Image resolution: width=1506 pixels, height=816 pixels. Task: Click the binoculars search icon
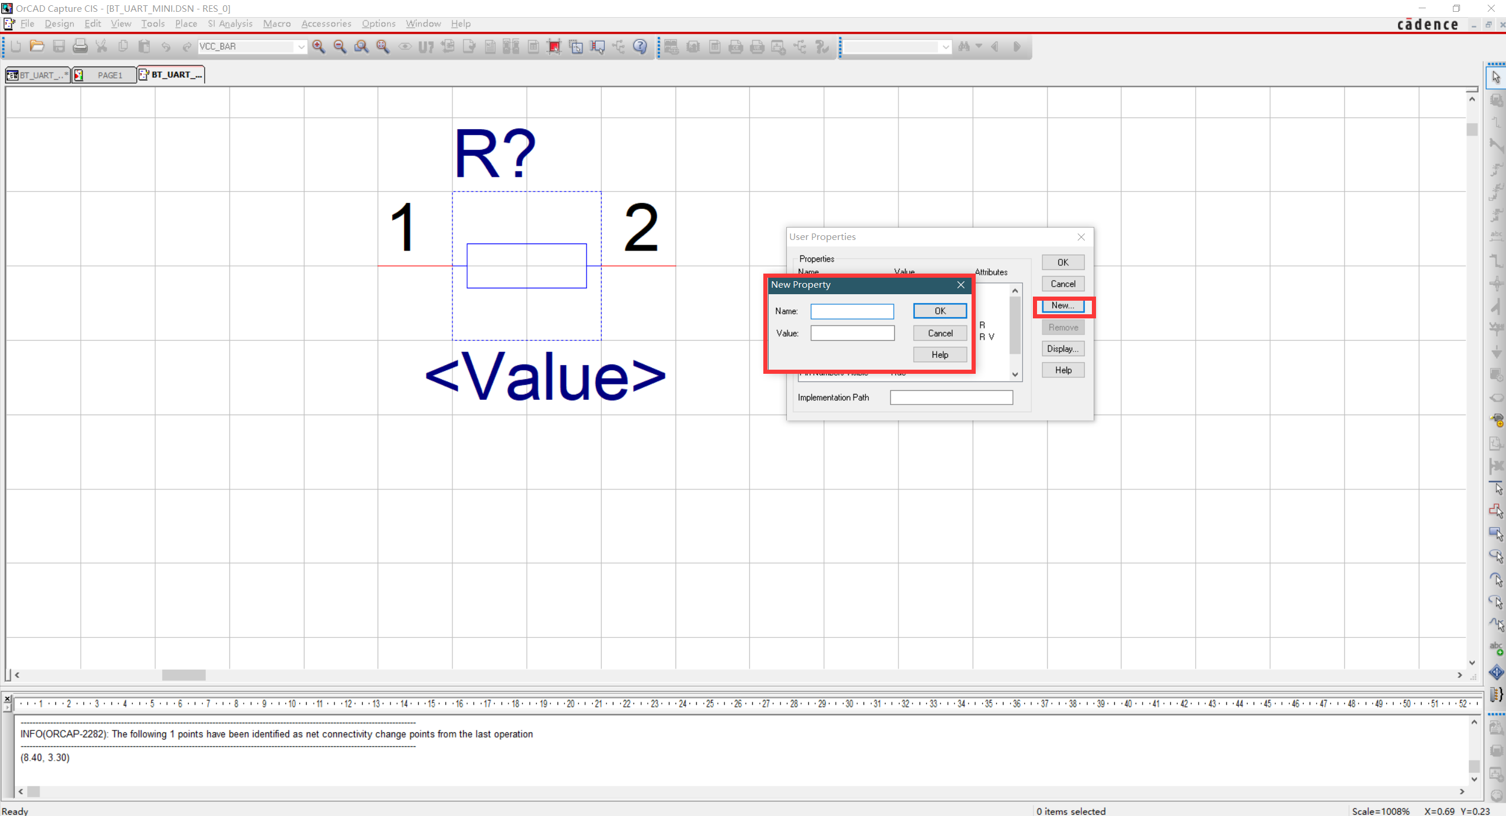[964, 47]
